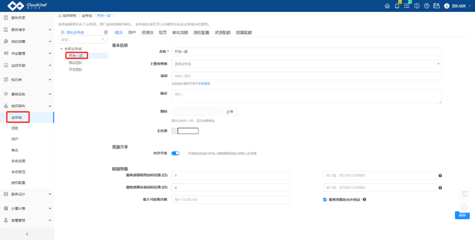Click the 容量管理 flask icon
Screen dimensions: 475x240
(6, 220)
